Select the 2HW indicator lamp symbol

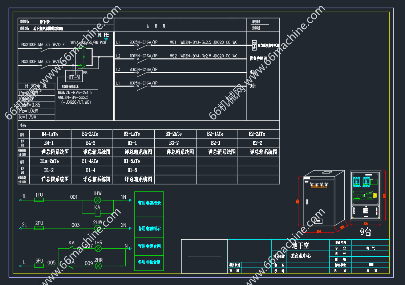pyautogui.click(x=98, y=228)
